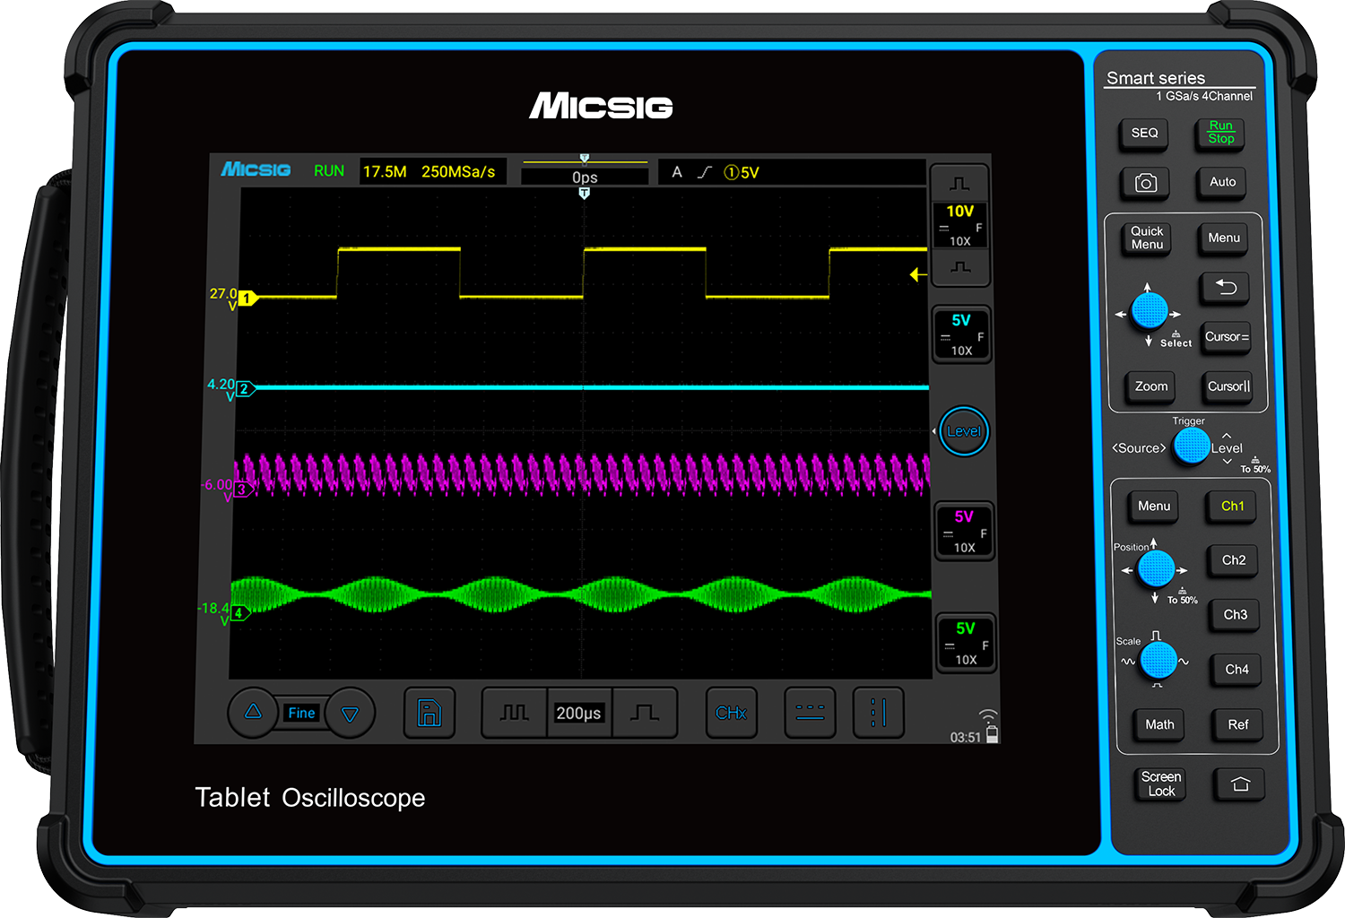Viewport: 1345px width, 918px height.
Task: Toggle the Fine adjustment setting
Action: click(301, 713)
